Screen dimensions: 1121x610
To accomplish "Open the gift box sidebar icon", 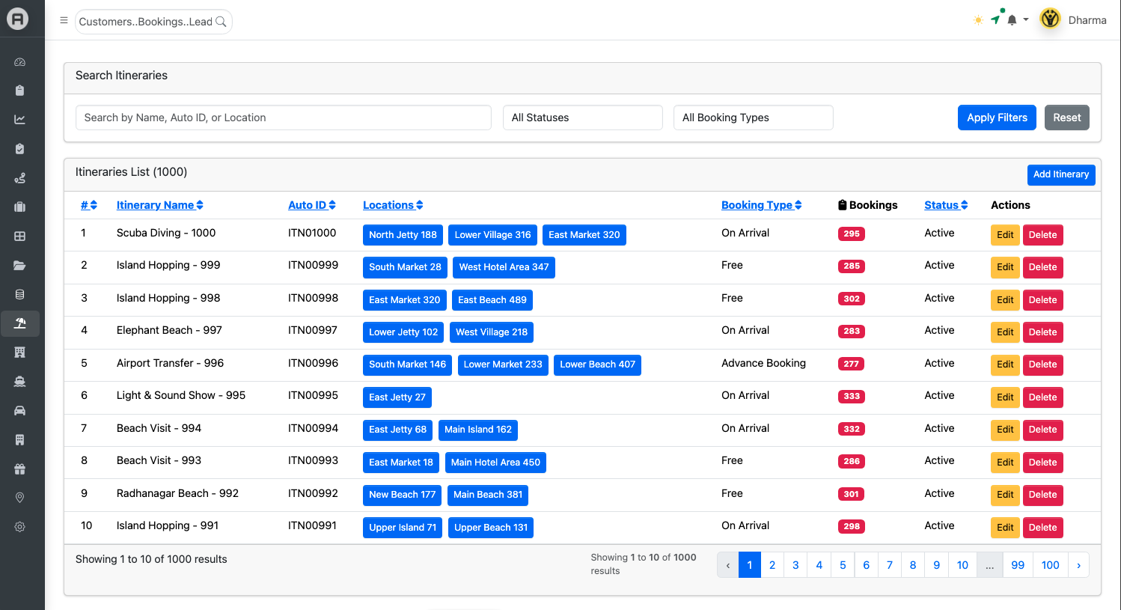I will 20,469.
